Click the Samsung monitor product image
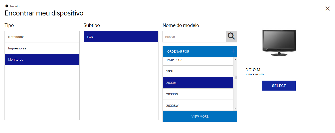335x133 pixels. pyautogui.click(x=279, y=43)
